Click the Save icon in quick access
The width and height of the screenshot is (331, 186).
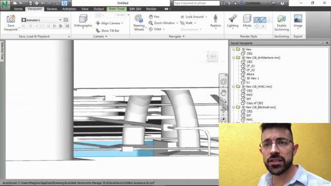tap(31, 3)
